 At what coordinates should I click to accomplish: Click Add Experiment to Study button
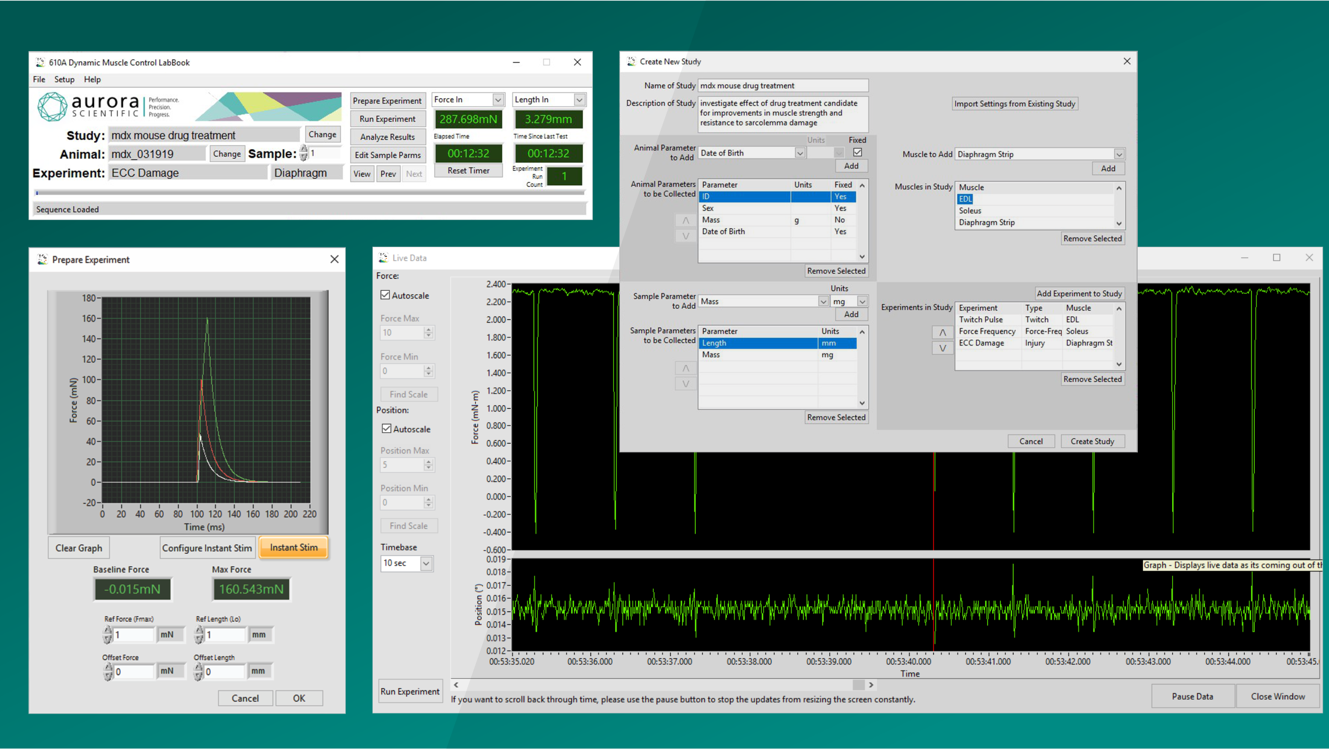click(1079, 293)
